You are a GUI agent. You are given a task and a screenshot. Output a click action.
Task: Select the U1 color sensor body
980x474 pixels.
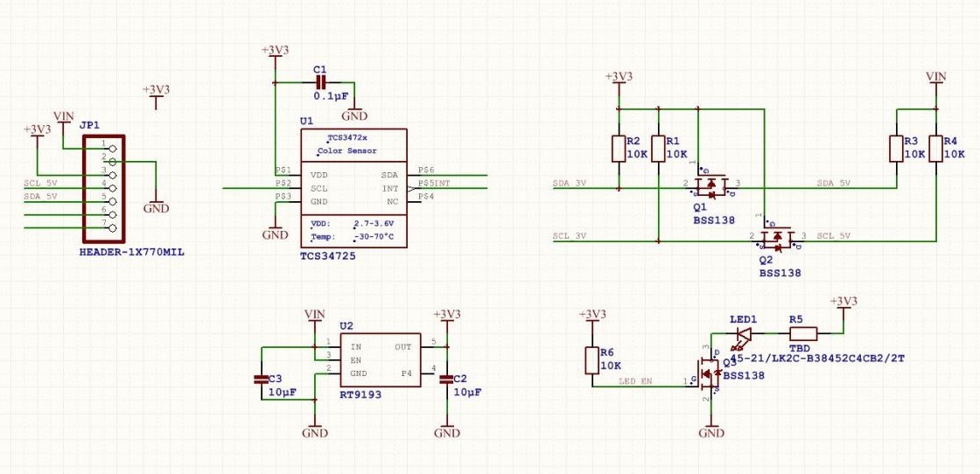(x=353, y=188)
